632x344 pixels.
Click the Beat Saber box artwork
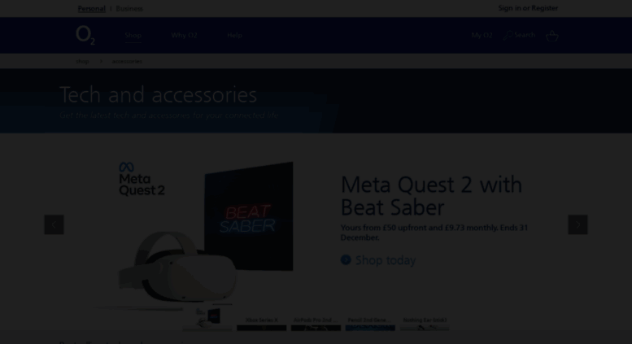[x=249, y=216]
